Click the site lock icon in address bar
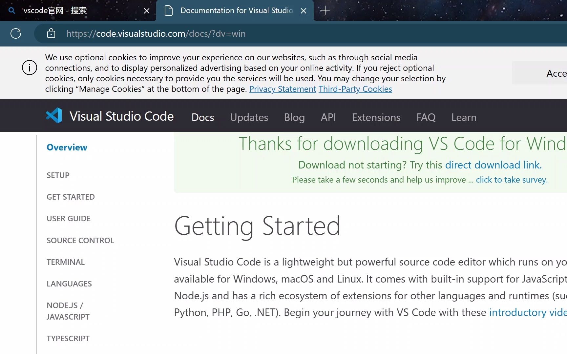 [51, 33]
